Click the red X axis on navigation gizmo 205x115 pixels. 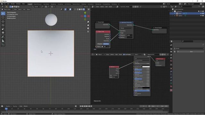click(88, 16)
